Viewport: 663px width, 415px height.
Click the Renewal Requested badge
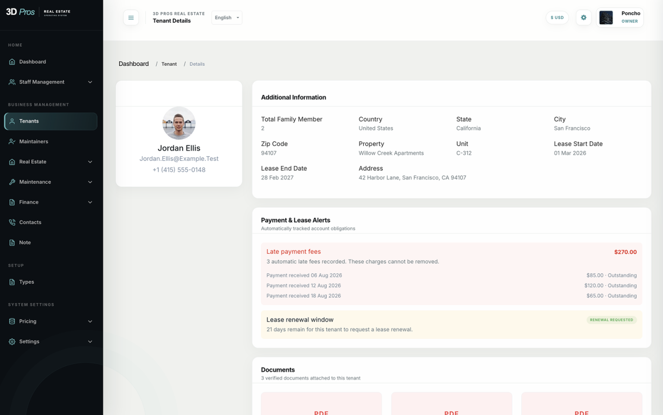pos(612,320)
